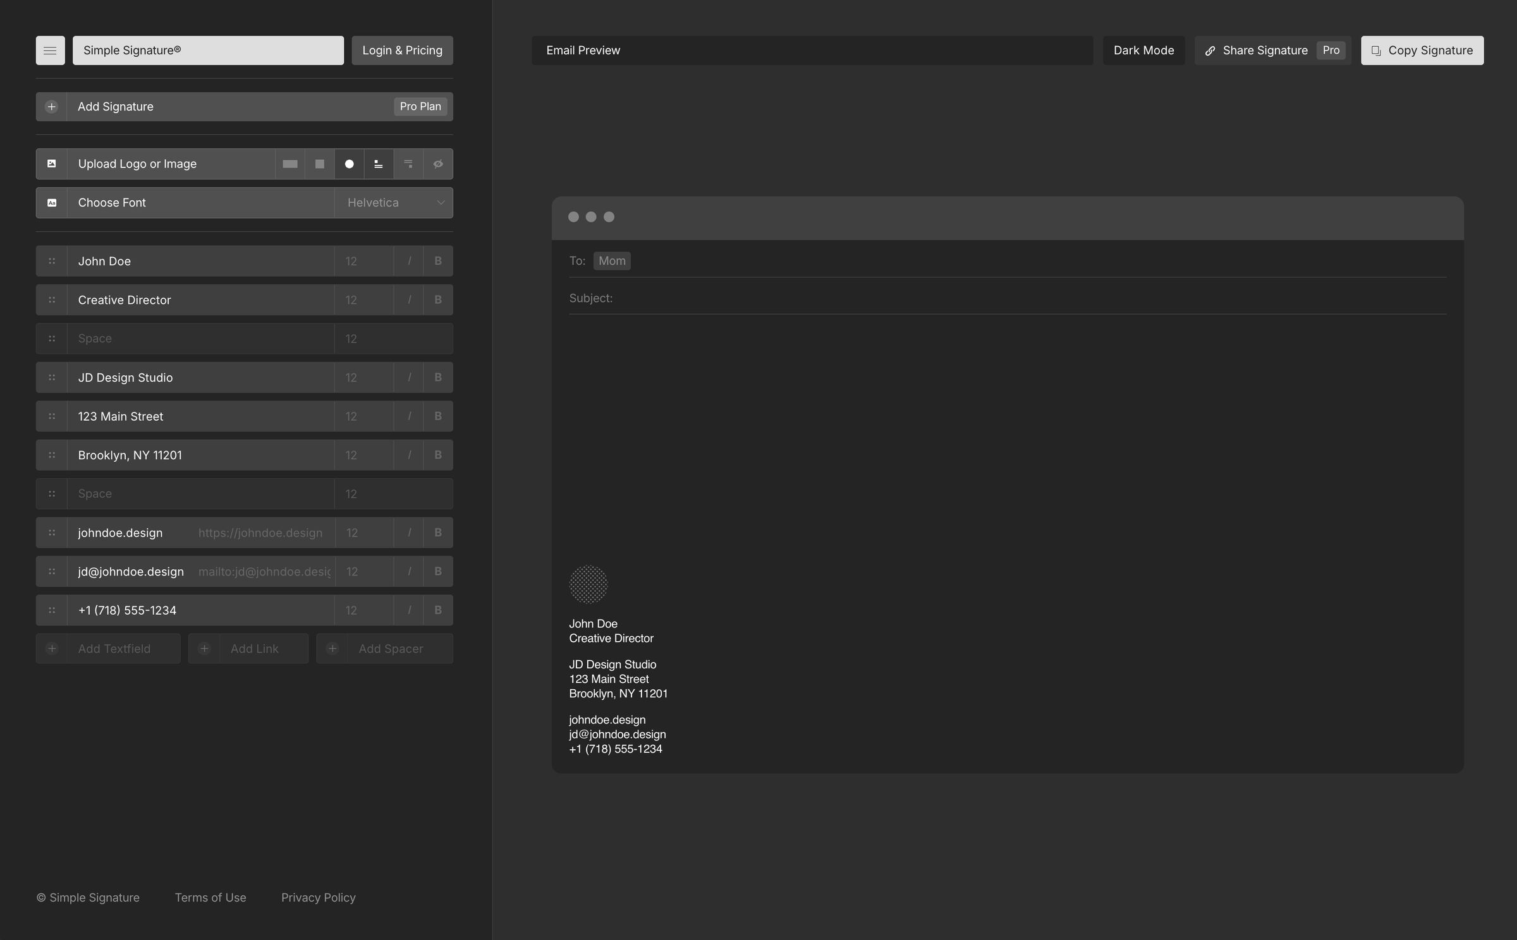
Task: Click the Add Link button
Action: click(x=248, y=649)
